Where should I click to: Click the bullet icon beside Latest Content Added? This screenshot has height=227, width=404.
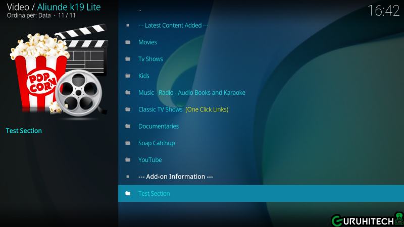[128, 25]
